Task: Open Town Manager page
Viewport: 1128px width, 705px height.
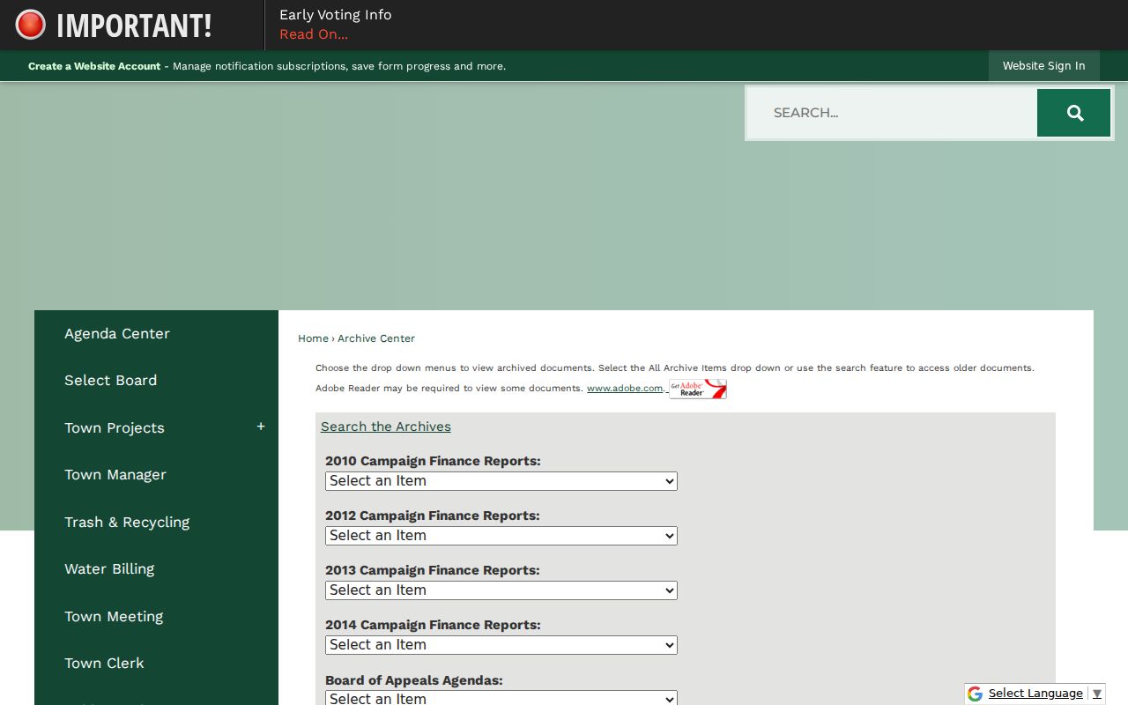Action: click(115, 474)
